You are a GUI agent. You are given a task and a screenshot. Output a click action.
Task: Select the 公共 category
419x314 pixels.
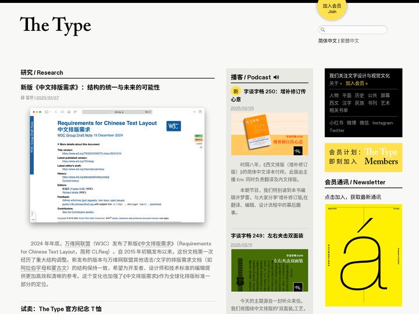click(372, 95)
